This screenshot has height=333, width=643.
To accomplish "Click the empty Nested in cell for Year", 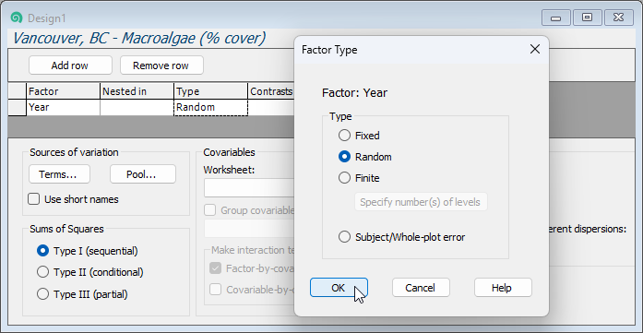I will pyautogui.click(x=137, y=107).
